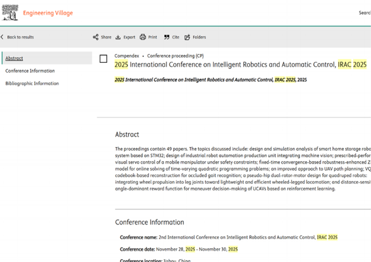Viewport: 371px width, 262px height.
Task: Click the Print printer icon
Action: (142, 37)
